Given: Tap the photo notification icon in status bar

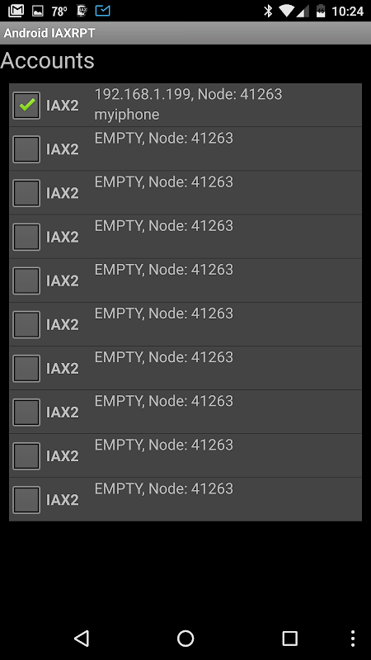Looking at the screenshot, I should (x=38, y=11).
